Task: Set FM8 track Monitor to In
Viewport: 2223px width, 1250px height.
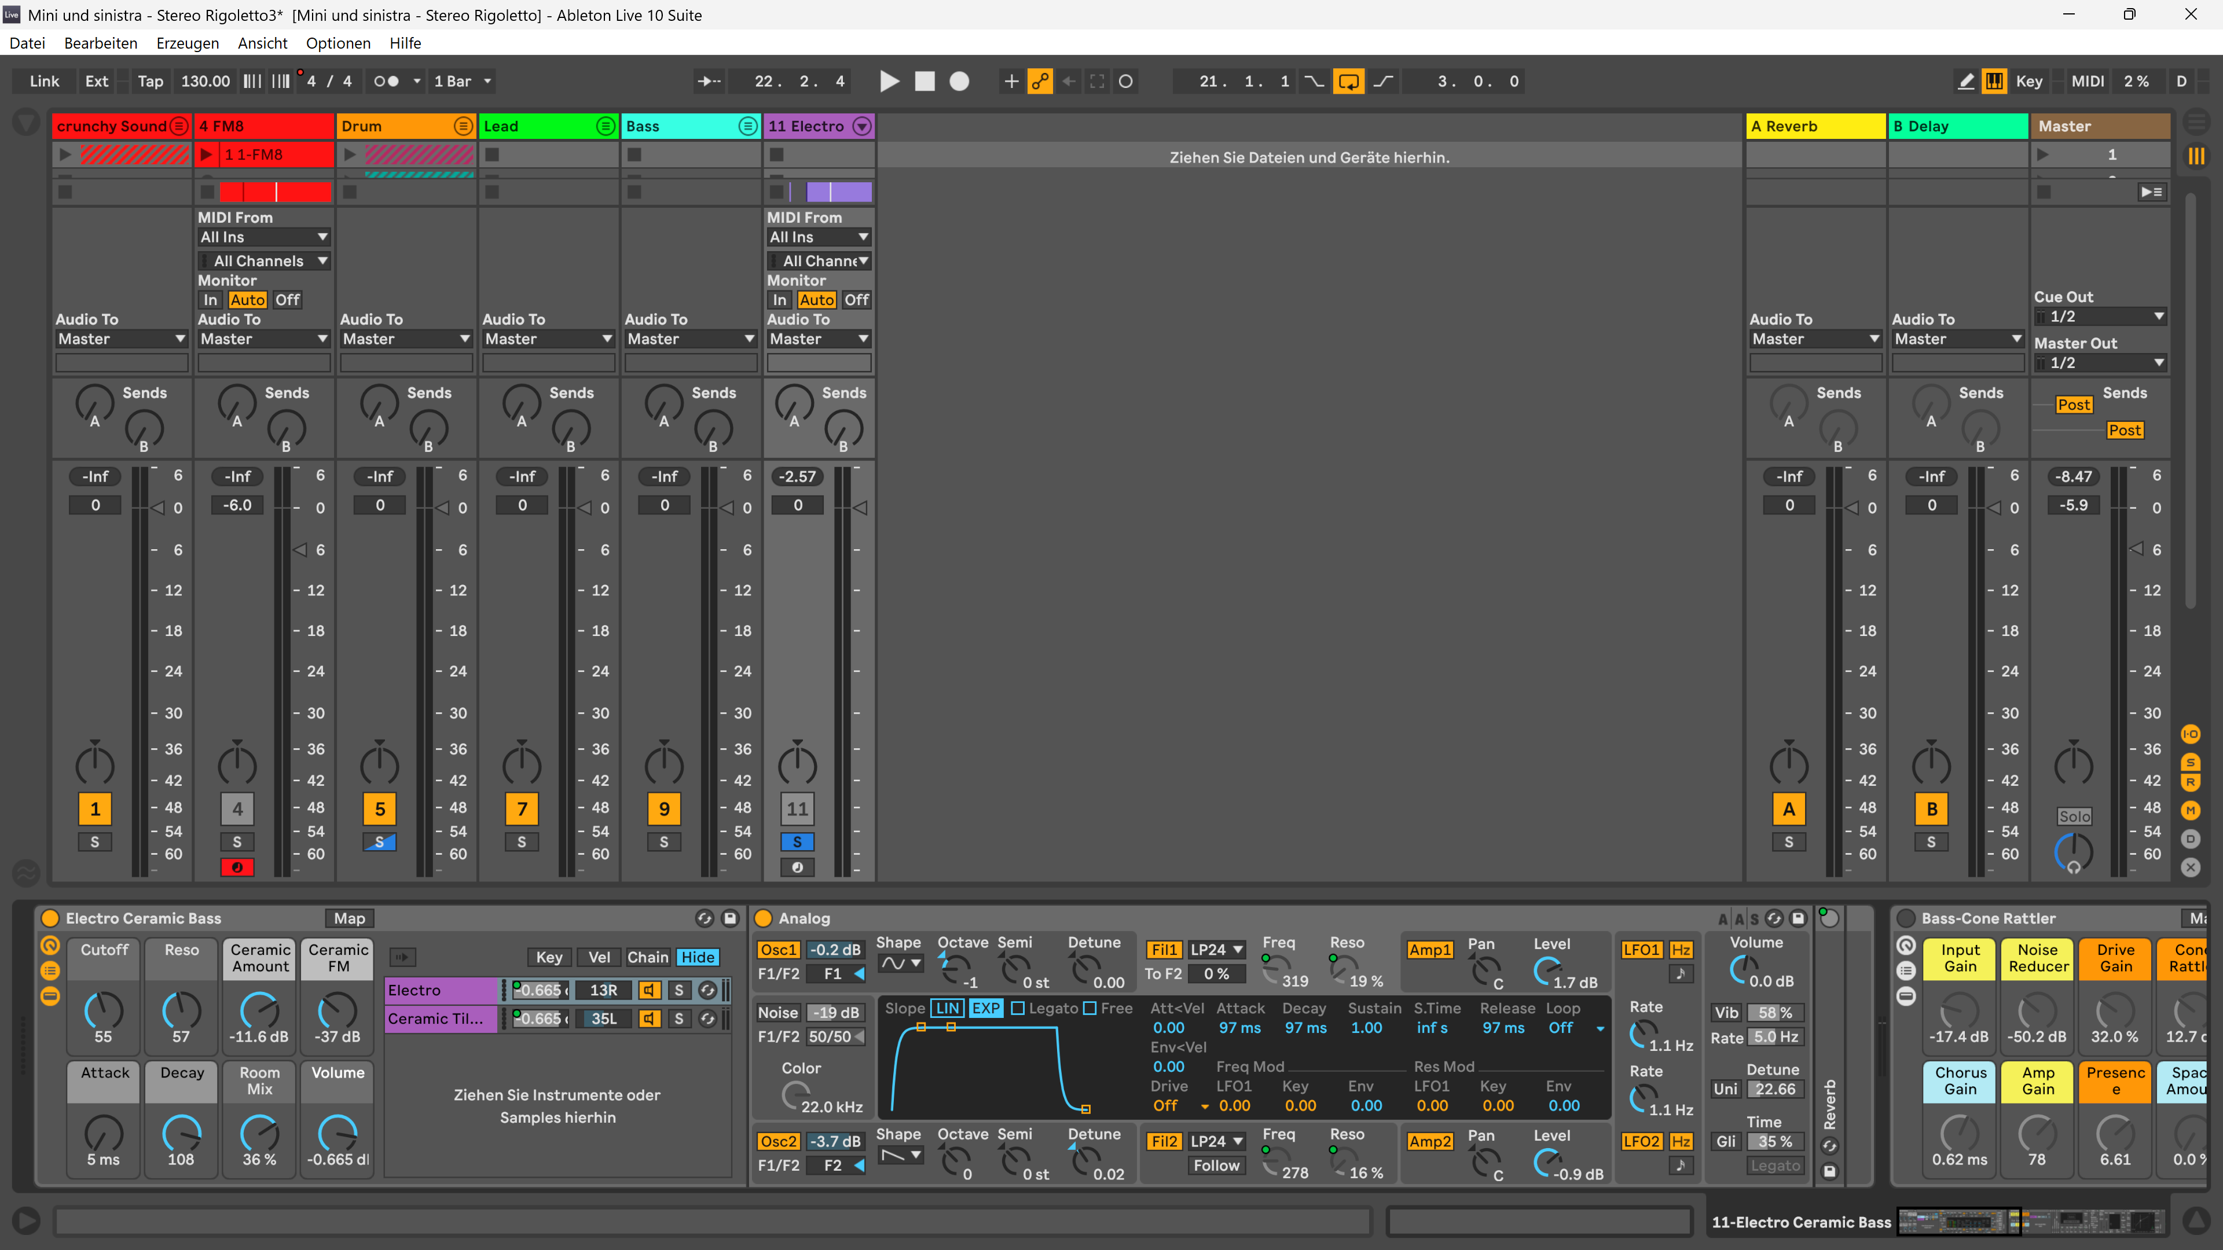Action: pos(210,299)
